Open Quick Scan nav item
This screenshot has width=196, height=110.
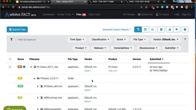pyautogui.click(x=94, y=14)
